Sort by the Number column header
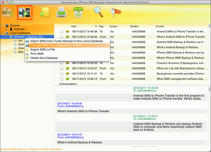The height and width of the screenshot is (152, 211). (134, 26)
